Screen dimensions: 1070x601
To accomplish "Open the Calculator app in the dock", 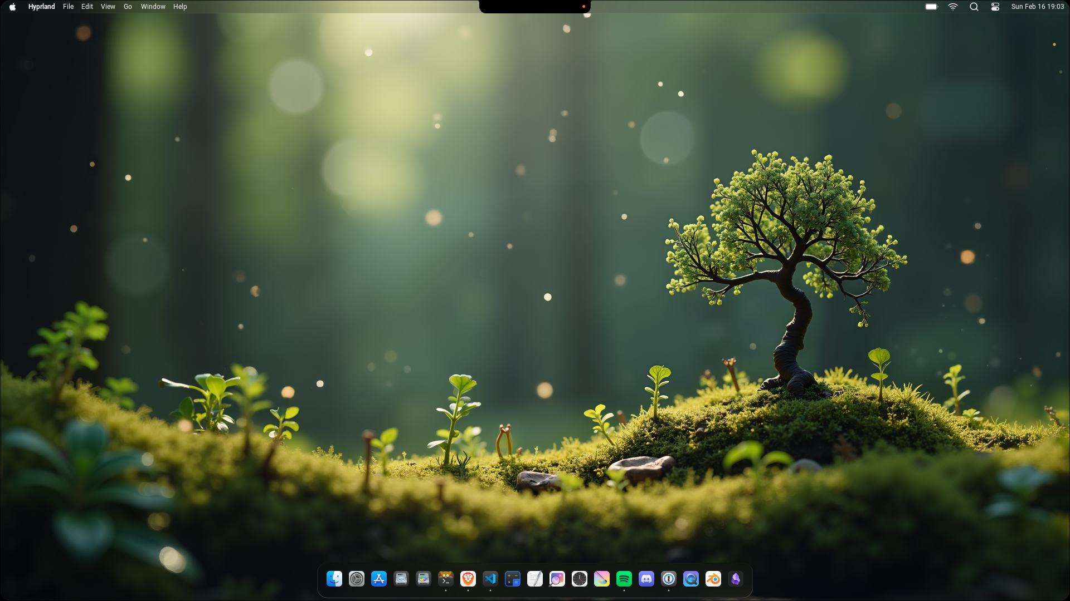I will (x=513, y=579).
